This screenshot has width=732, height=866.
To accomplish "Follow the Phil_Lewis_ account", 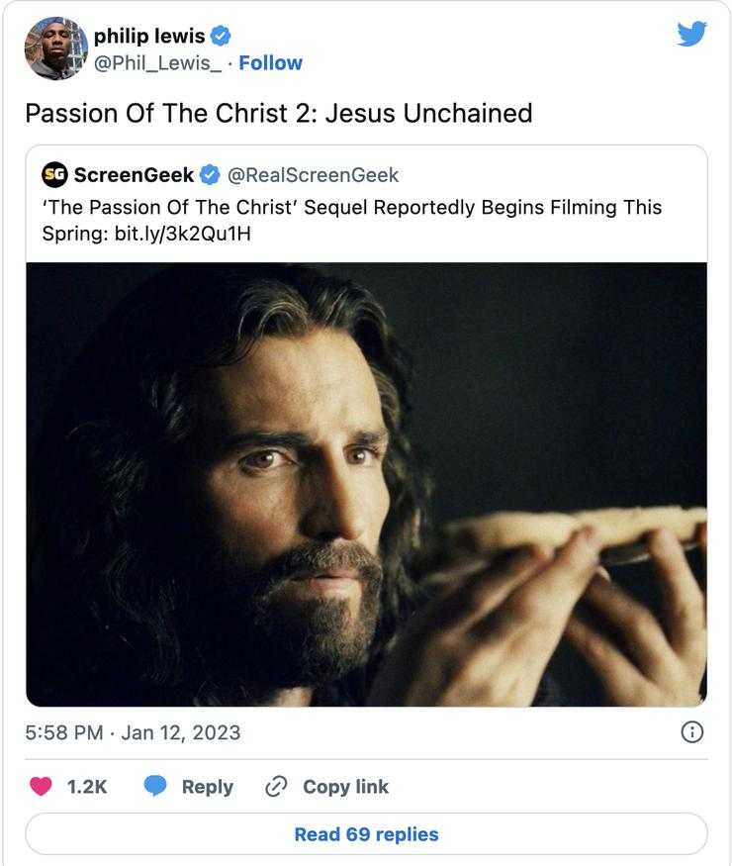I will (x=270, y=62).
